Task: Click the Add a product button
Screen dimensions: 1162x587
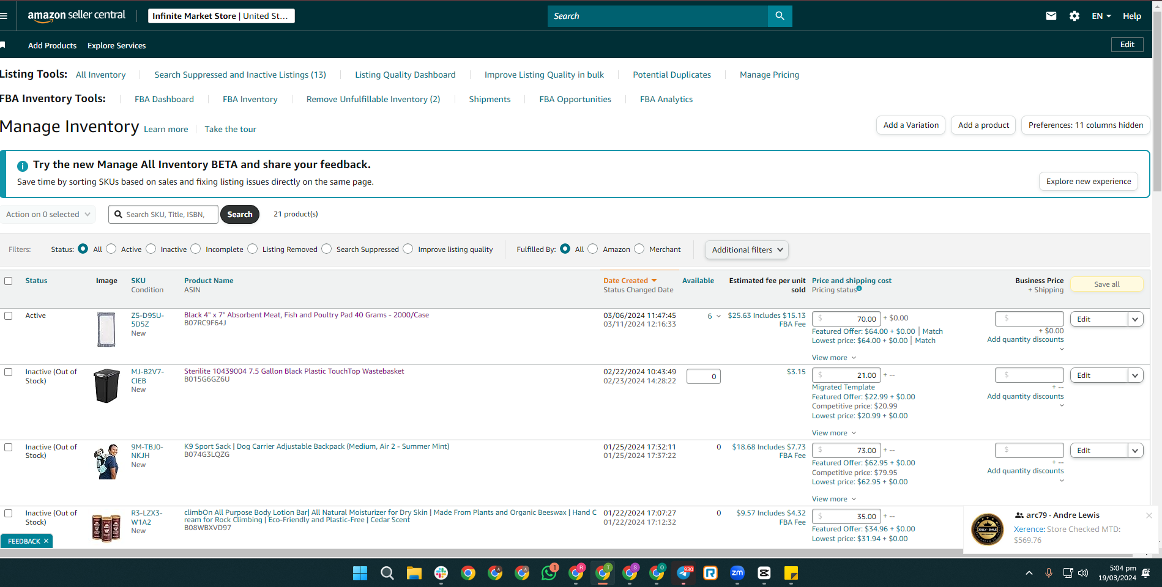Action: coord(983,125)
